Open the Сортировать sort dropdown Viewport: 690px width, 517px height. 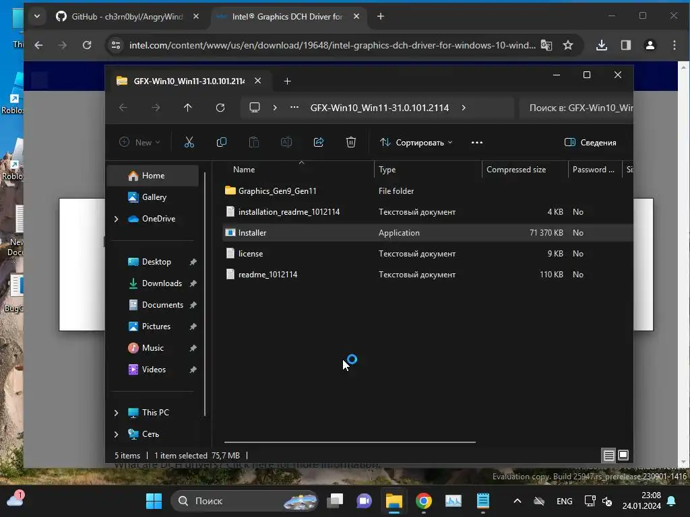[x=416, y=142]
